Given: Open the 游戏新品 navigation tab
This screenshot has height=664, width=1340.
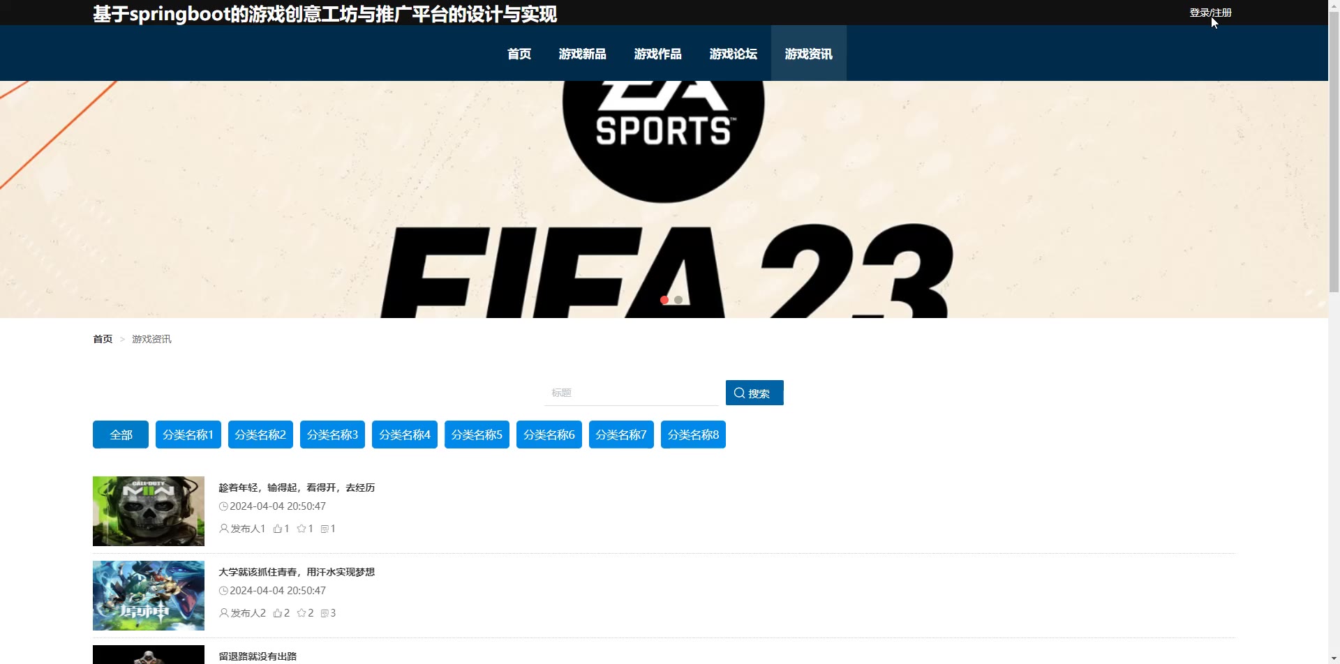Looking at the screenshot, I should (583, 54).
